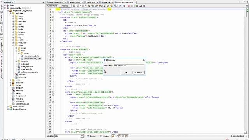
Task: Click the uncomment icon in editor toolbar
Action: (140, 6)
